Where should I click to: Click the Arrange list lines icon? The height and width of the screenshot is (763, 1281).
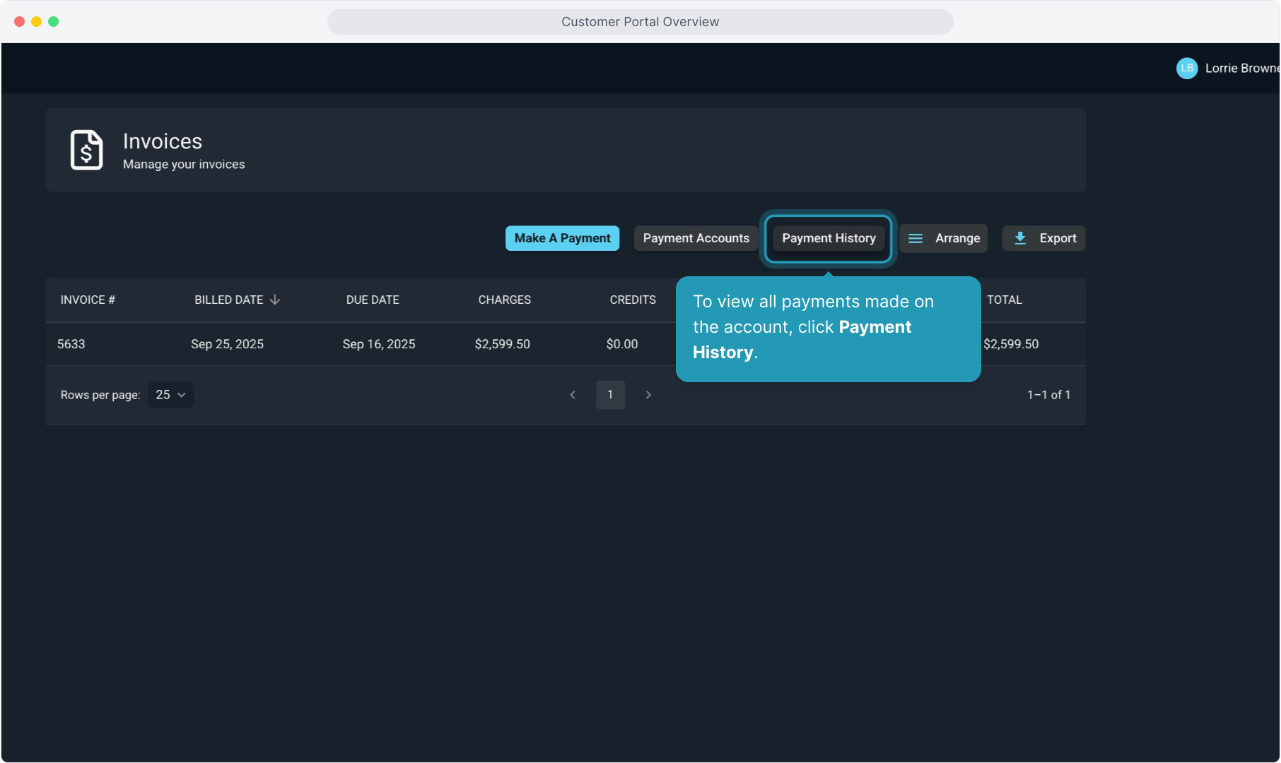point(915,239)
